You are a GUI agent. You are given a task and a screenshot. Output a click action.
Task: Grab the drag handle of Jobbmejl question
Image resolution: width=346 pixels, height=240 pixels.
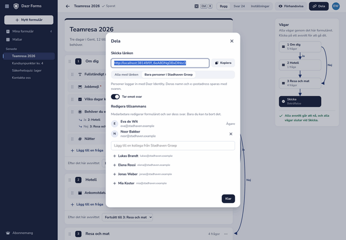[x=72, y=86]
